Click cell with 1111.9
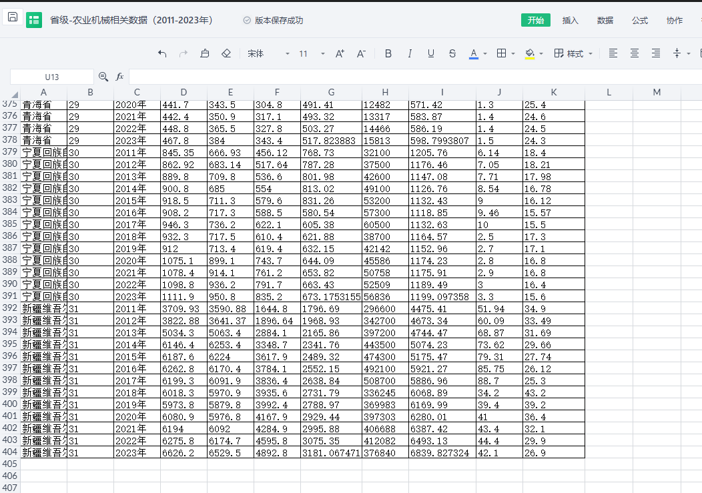Viewport: 702px width, 493px height. click(x=184, y=296)
